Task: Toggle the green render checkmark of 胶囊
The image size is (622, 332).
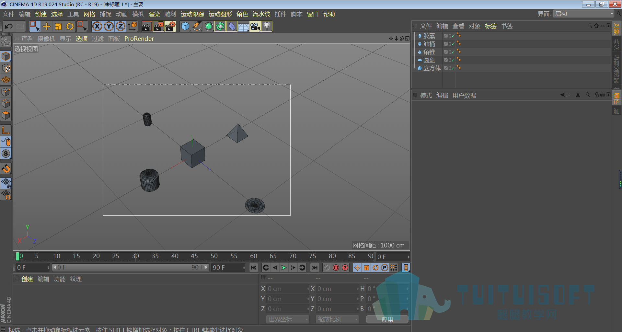Action: [x=453, y=36]
